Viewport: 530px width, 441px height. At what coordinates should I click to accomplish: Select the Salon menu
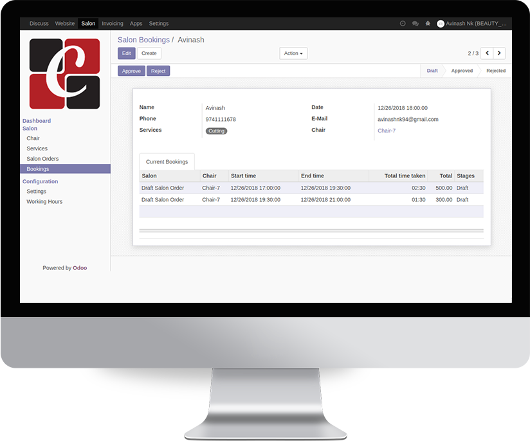[x=88, y=23]
